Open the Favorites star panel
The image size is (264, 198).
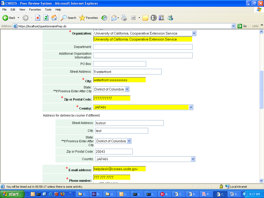tap(89, 18)
